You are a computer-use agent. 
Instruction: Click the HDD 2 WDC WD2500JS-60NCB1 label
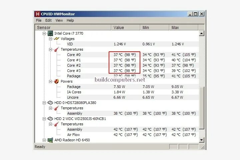(x=80, y=119)
